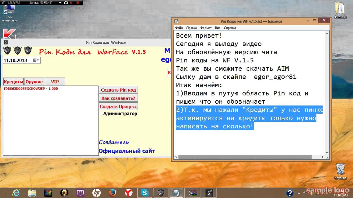353x198 pixels.
Task: Open the Создатель link
Action: pos(114,142)
